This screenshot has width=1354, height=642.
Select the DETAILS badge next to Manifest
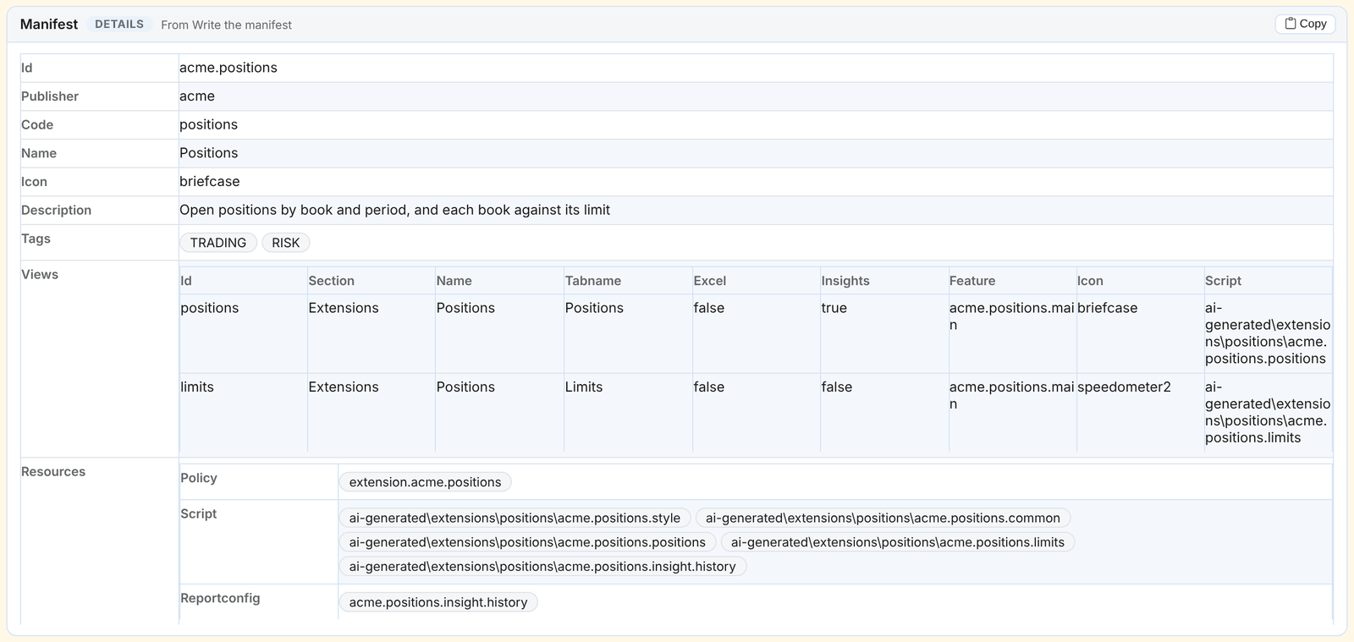(119, 25)
